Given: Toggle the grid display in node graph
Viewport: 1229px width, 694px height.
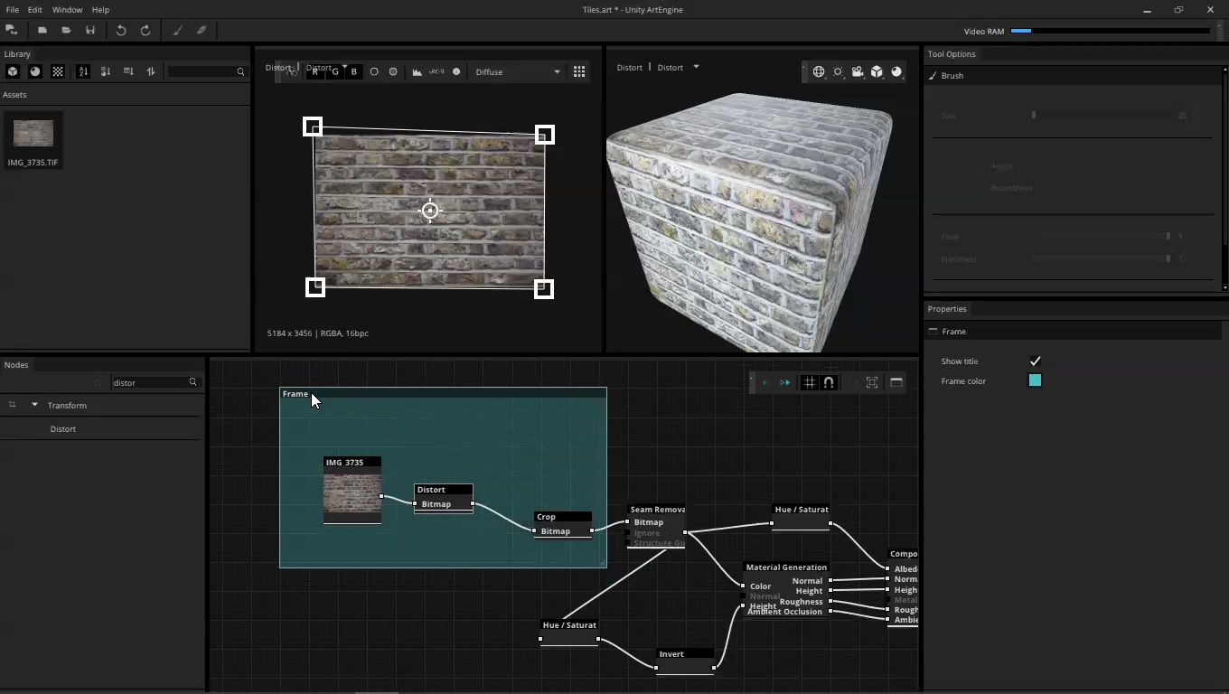Looking at the screenshot, I should (x=809, y=382).
